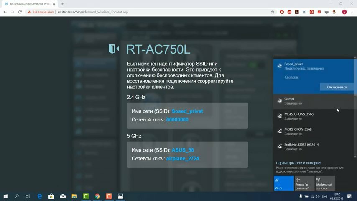This screenshot has width=357, height=201.
Task: Toggle the Wi-Fi quick action tile
Action: pyautogui.click(x=284, y=183)
